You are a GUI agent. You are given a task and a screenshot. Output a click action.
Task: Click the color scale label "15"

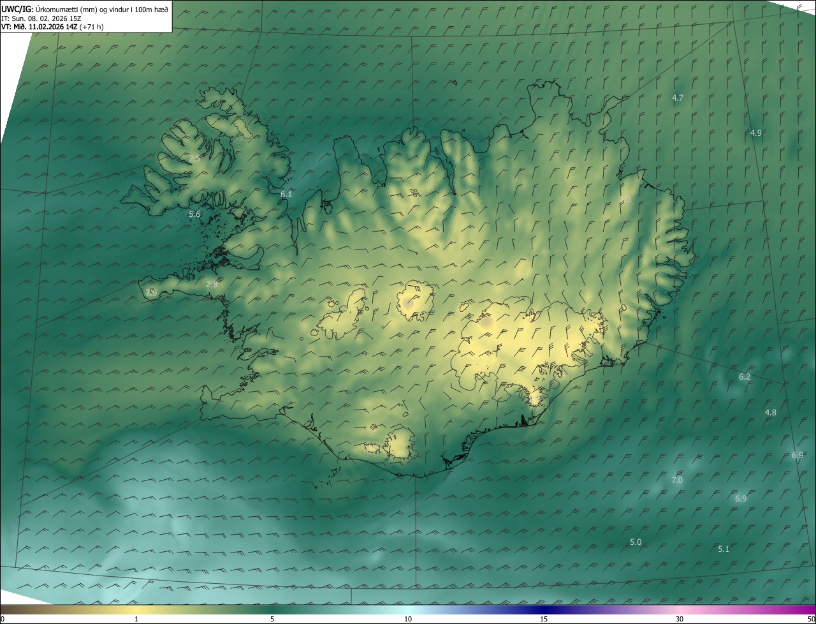coord(544,619)
